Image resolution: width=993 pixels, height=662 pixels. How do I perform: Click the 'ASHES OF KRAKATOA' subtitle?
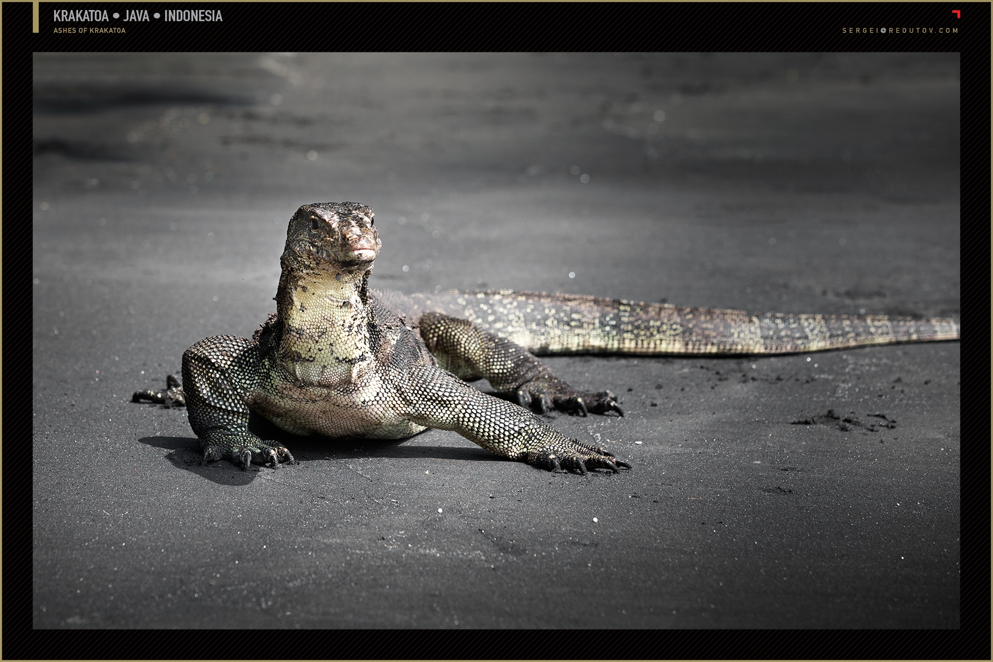(89, 31)
